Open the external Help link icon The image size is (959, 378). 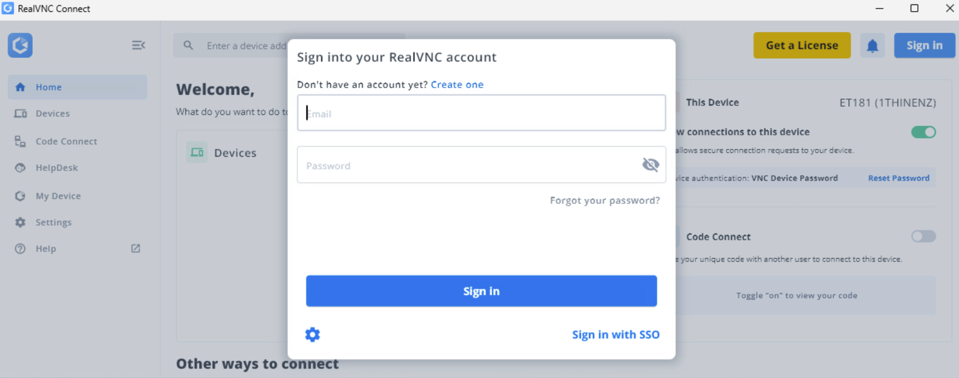135,248
